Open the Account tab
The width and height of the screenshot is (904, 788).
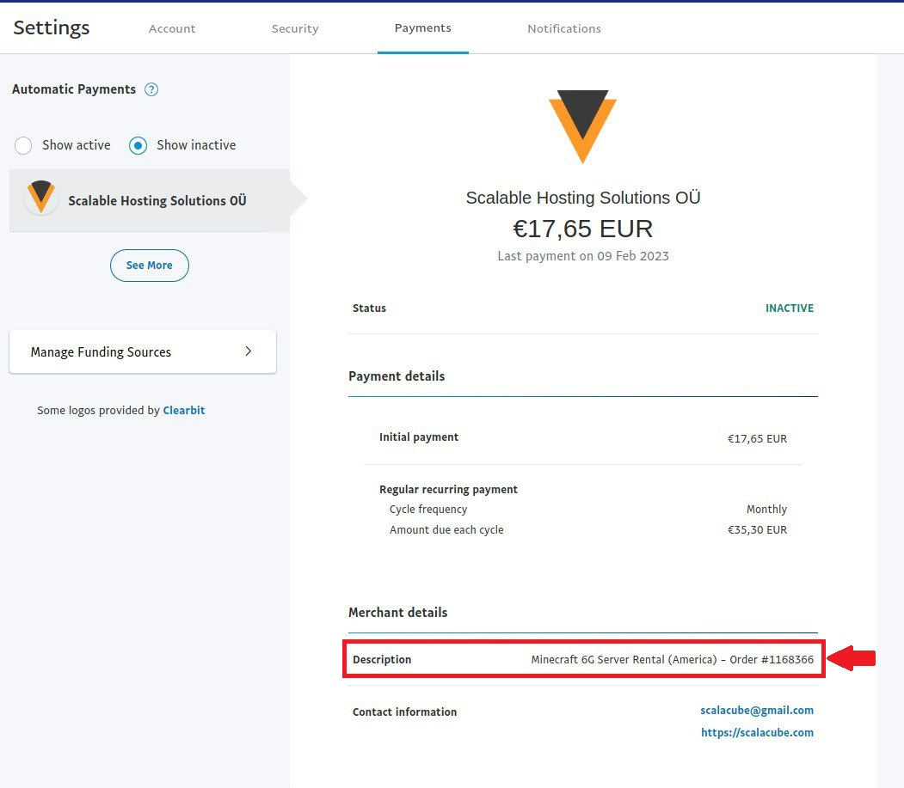click(172, 28)
